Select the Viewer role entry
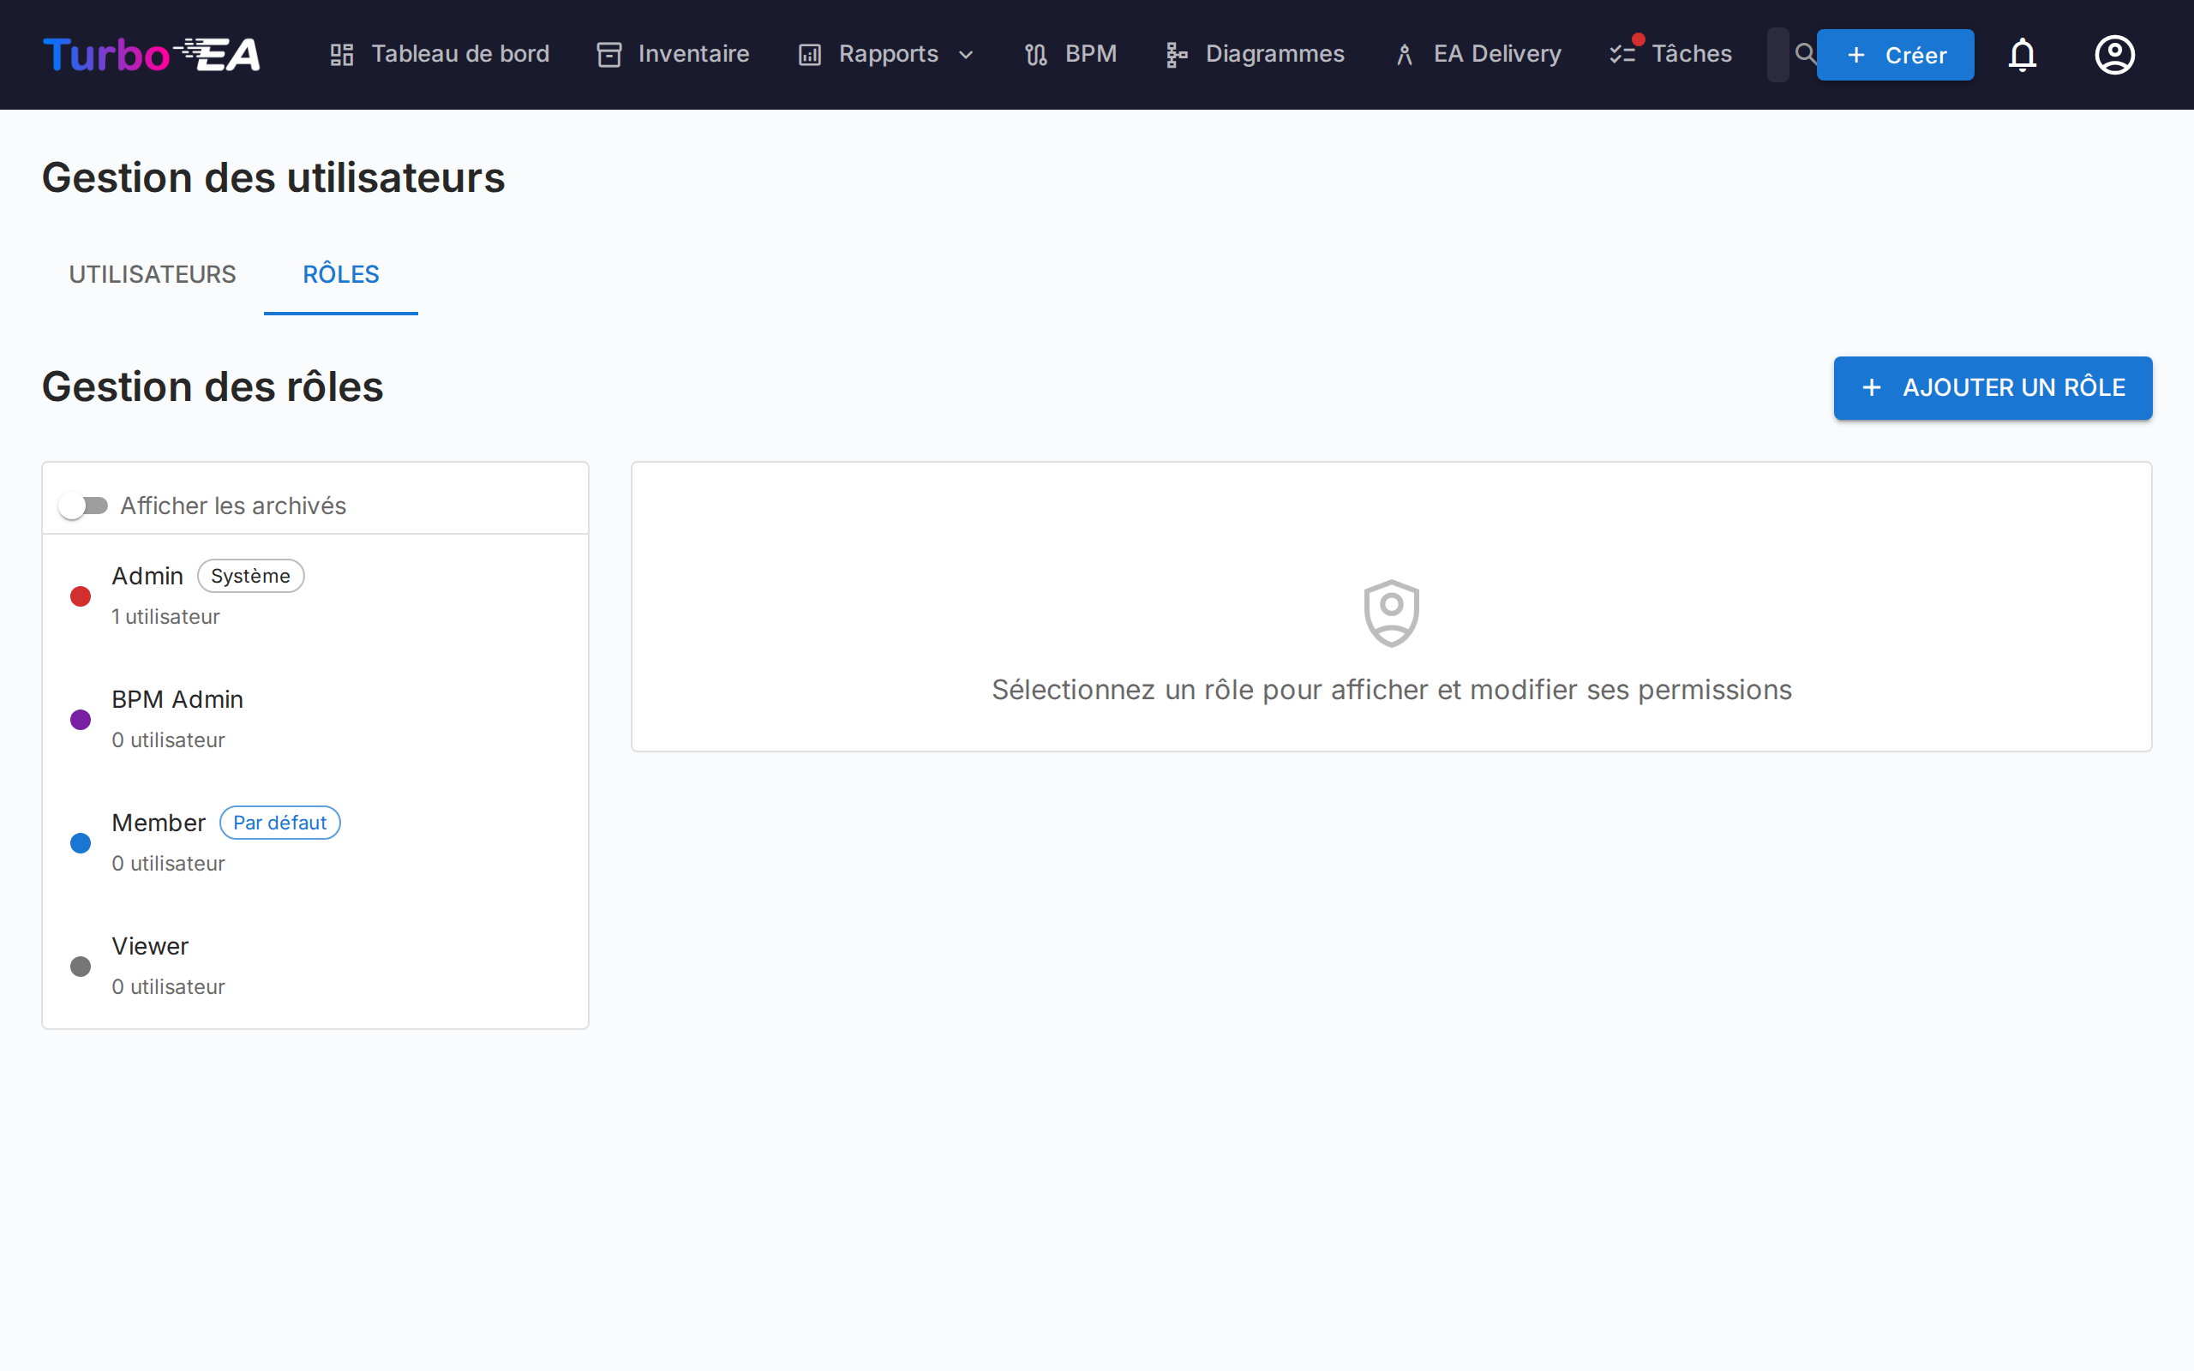This screenshot has width=2194, height=1371. [x=150, y=946]
